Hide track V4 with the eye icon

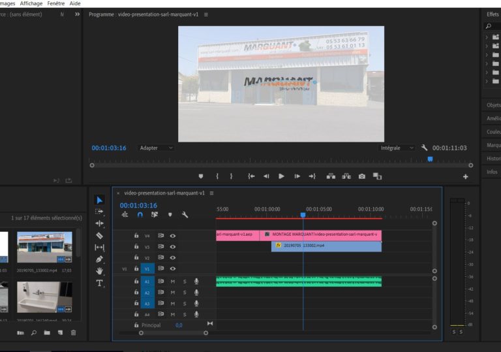coord(173,235)
